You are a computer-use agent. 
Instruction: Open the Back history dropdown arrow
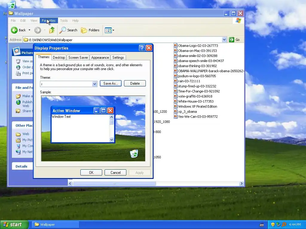29,30
